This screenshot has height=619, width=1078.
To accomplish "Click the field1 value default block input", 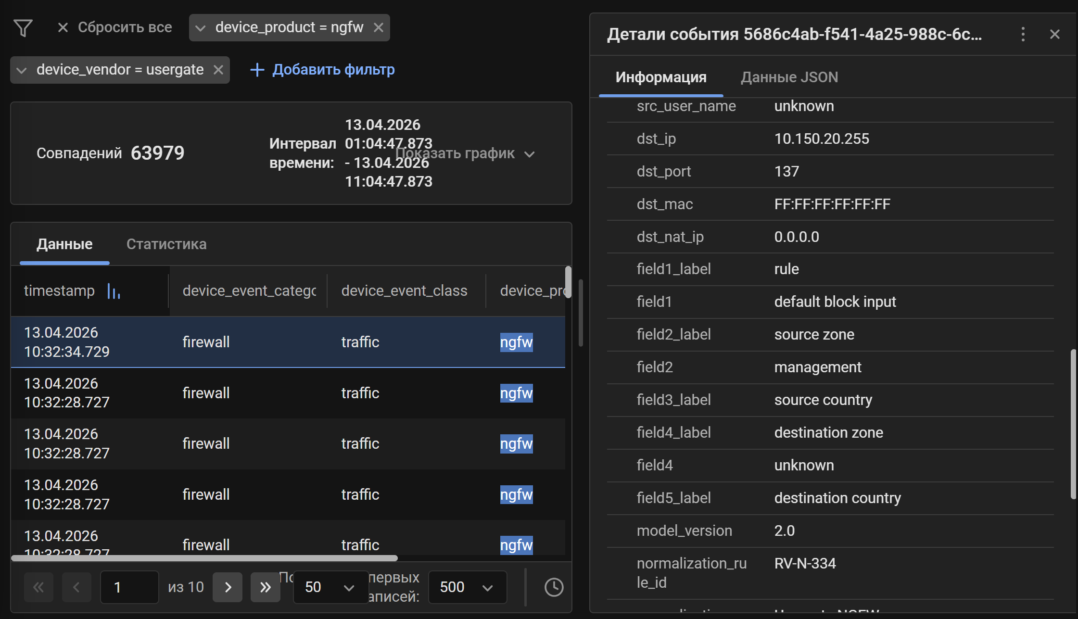I will [x=835, y=302].
